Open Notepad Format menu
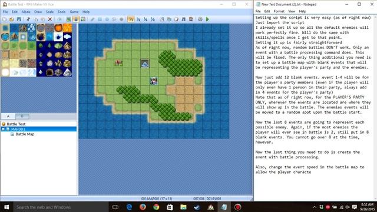This screenshot has height=212, width=377. (x=279, y=11)
